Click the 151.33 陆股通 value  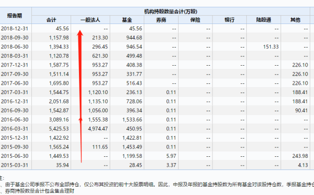(x=271, y=47)
